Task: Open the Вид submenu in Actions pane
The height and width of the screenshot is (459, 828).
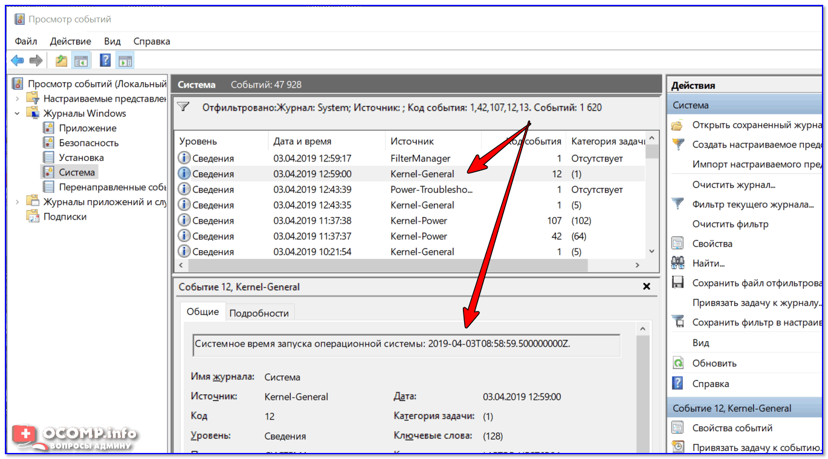Action: coord(700,342)
